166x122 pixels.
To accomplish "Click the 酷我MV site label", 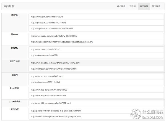I will click(15, 48).
